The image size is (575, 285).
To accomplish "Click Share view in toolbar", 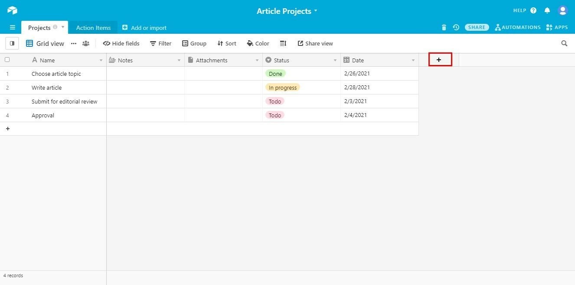I will click(x=315, y=43).
